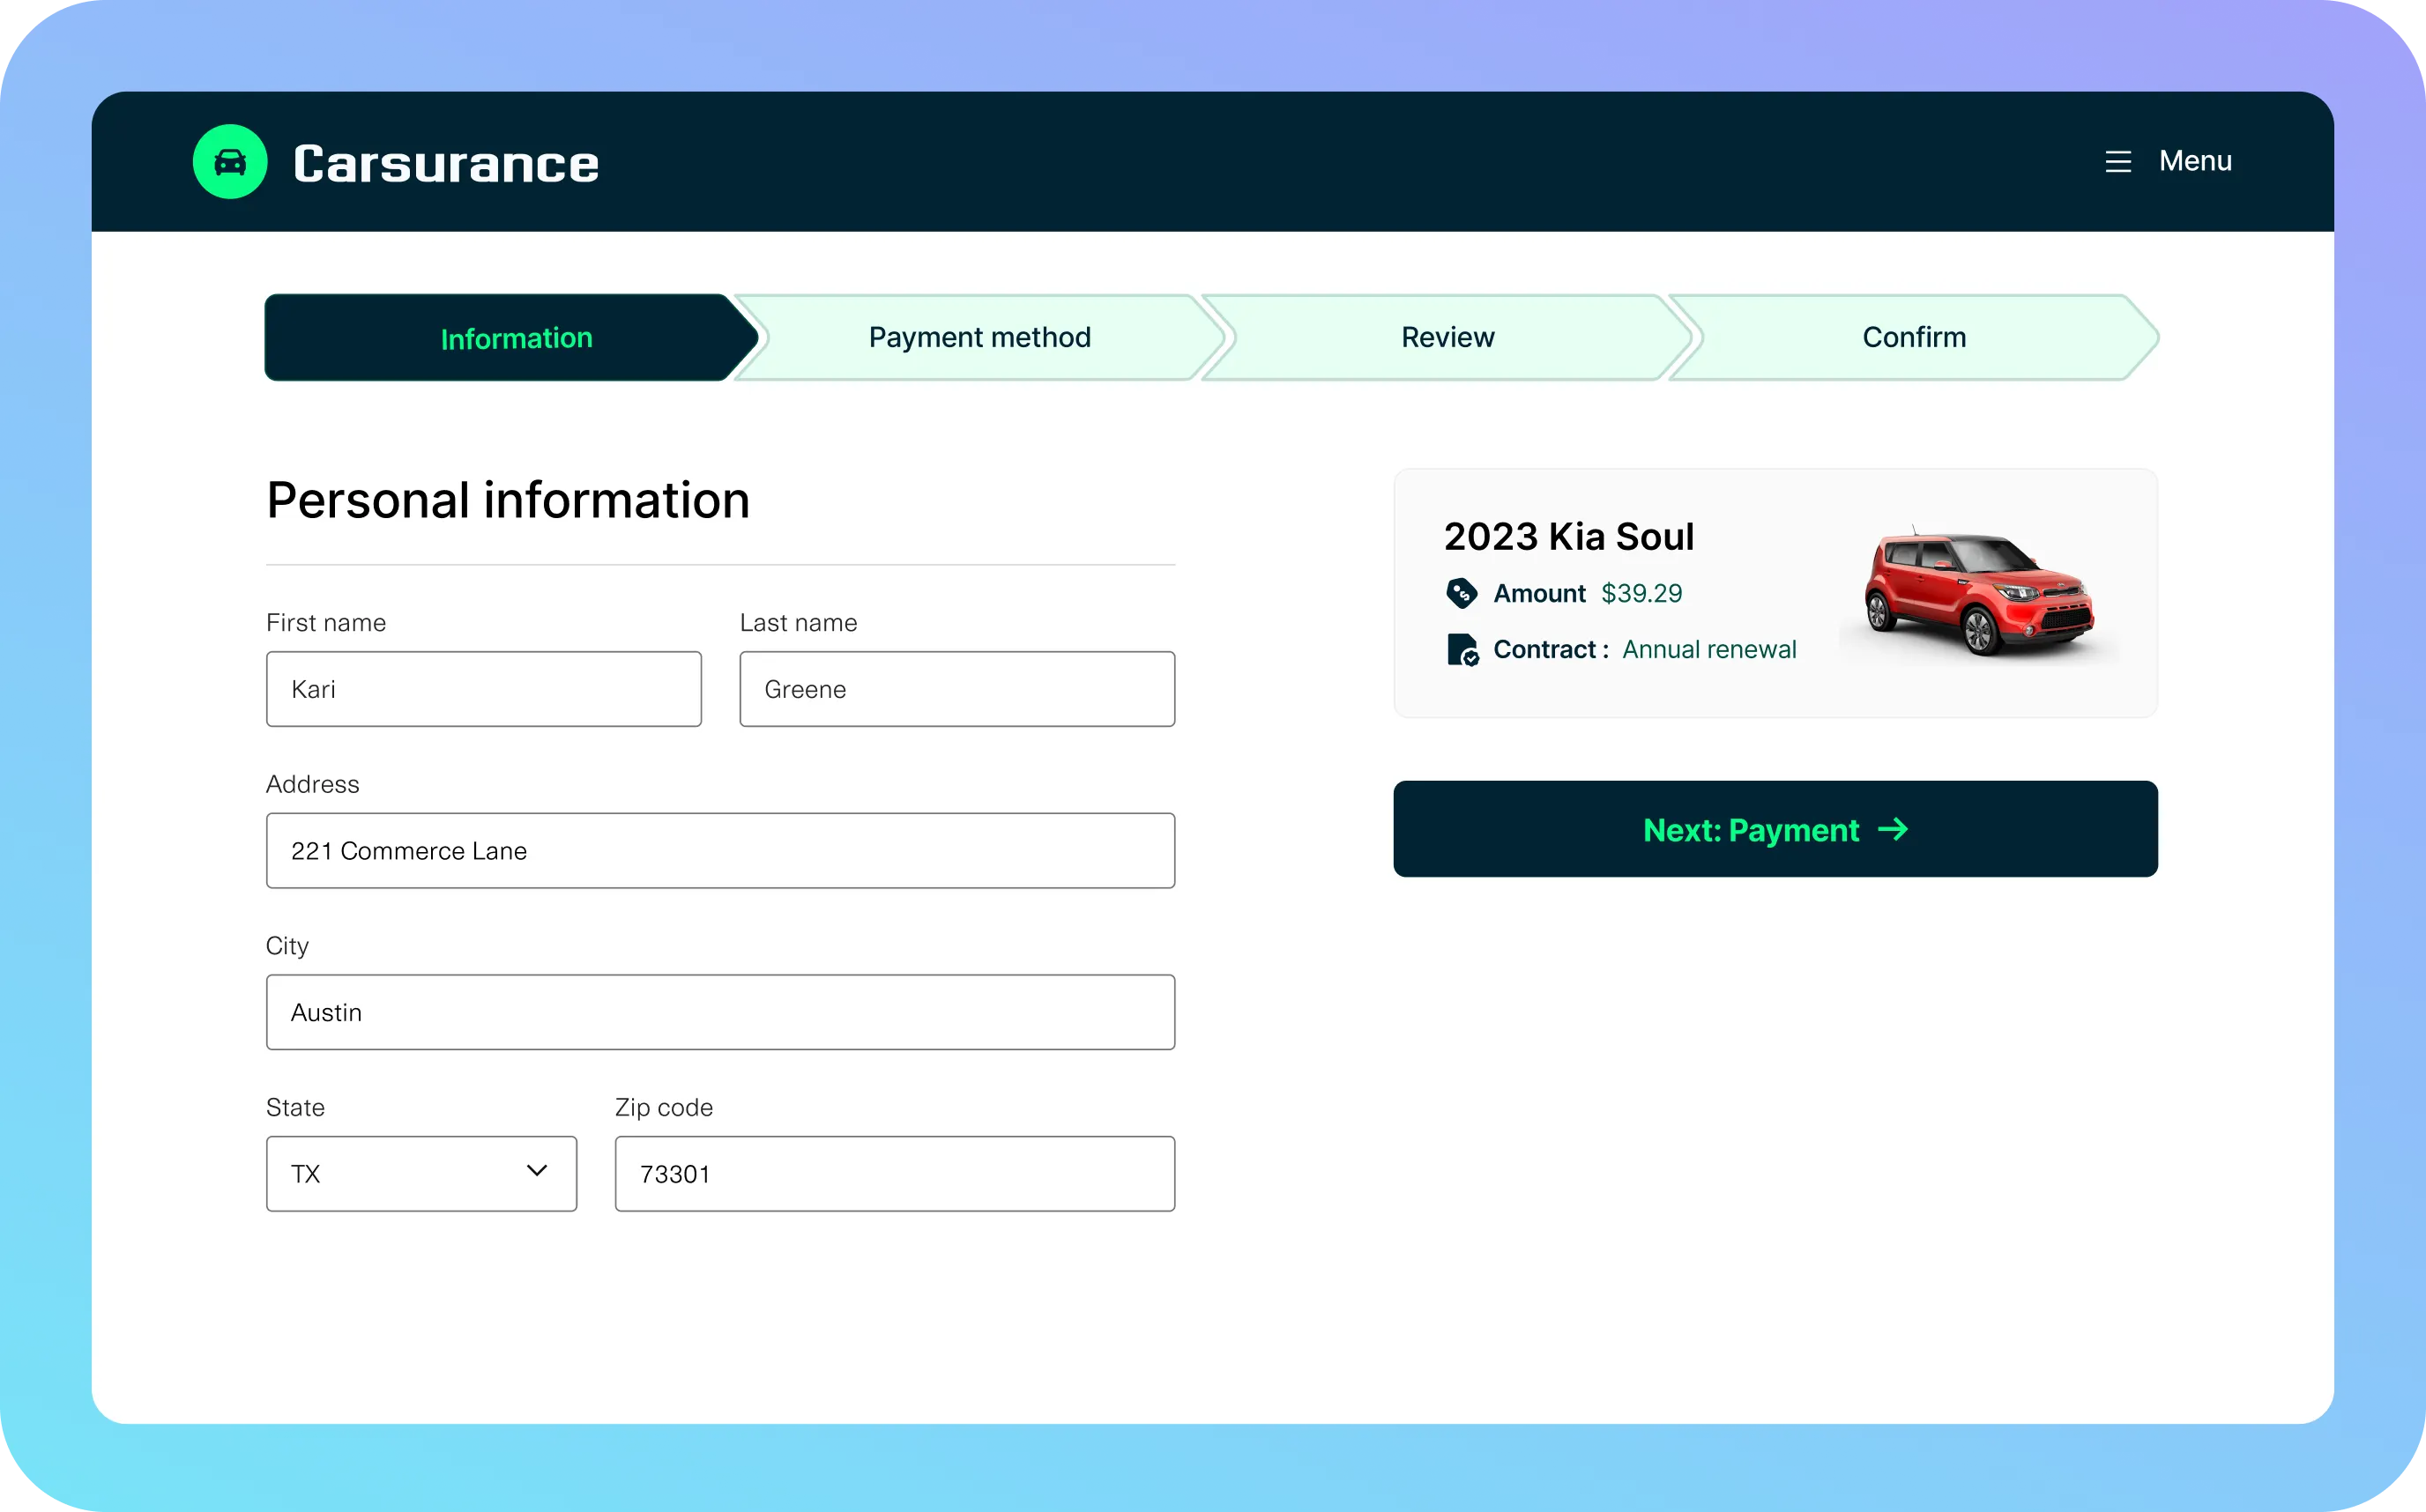Click the City label

tap(287, 946)
